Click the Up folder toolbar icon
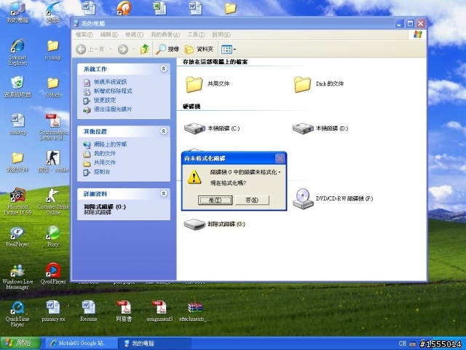The height and width of the screenshot is (350, 466). coord(144,49)
